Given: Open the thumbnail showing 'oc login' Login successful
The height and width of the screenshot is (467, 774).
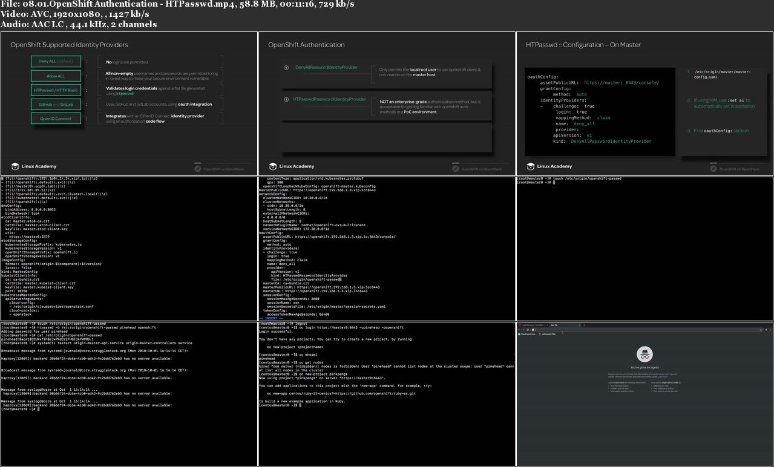Looking at the screenshot, I should click(x=387, y=394).
